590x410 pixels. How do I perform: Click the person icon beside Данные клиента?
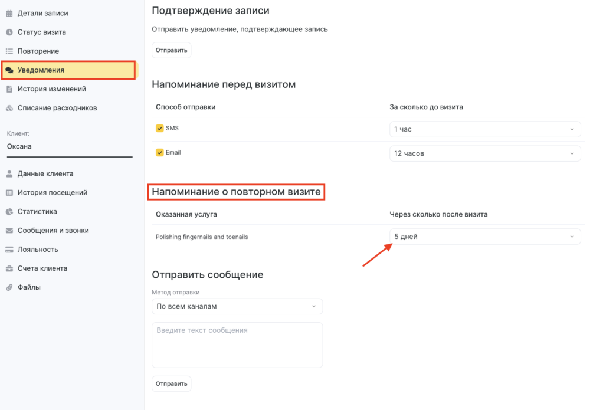tap(9, 174)
